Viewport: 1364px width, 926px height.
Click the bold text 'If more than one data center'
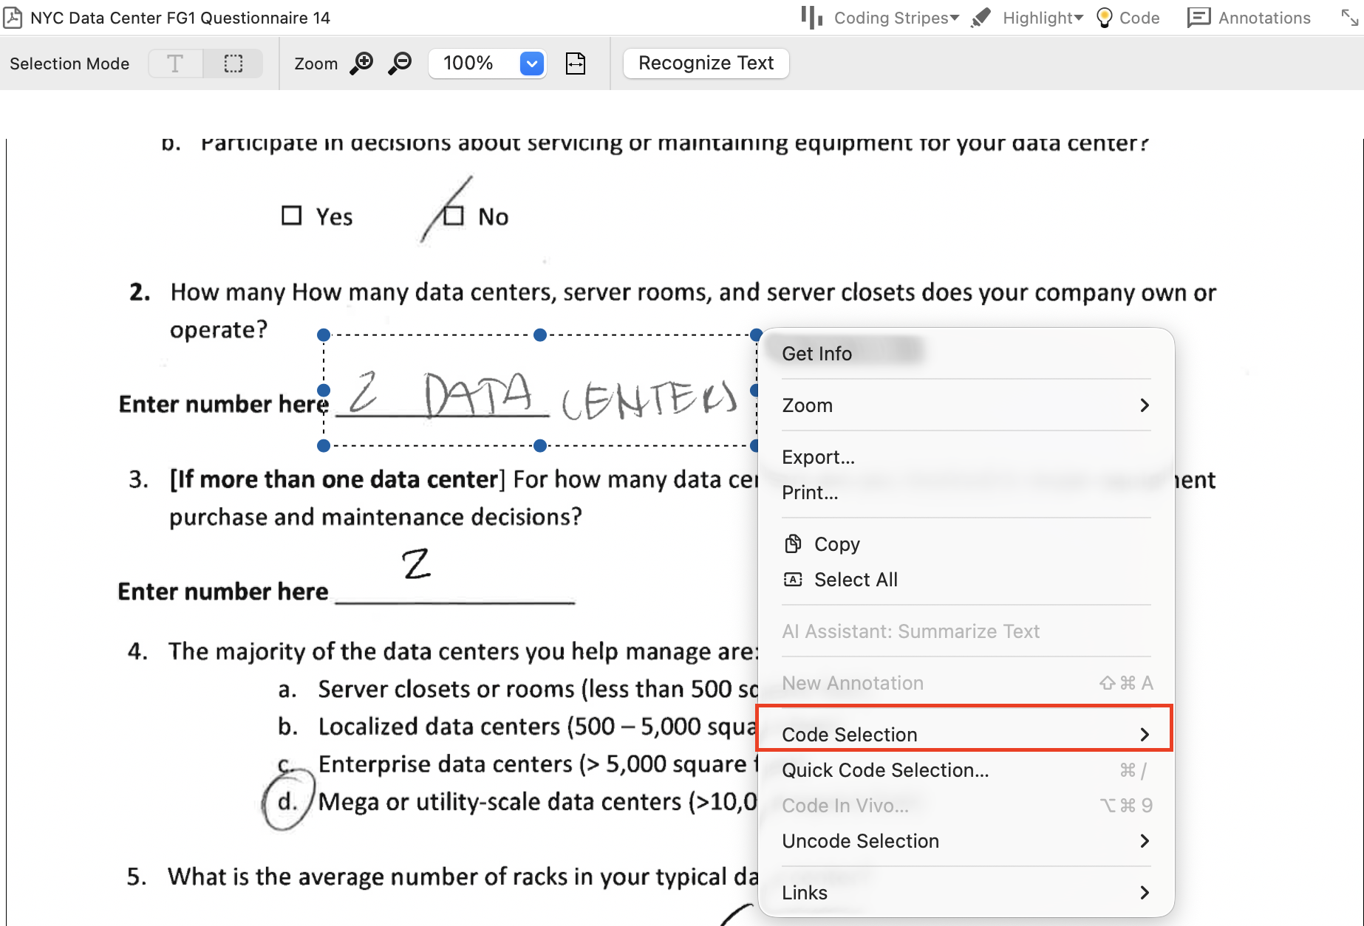(x=338, y=480)
